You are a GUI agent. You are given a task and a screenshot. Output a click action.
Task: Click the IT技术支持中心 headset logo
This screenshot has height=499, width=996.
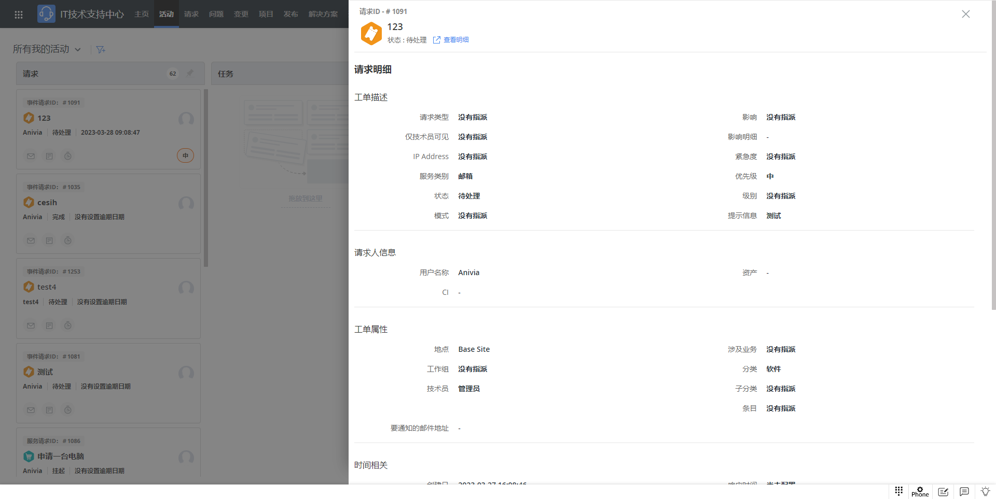click(46, 13)
